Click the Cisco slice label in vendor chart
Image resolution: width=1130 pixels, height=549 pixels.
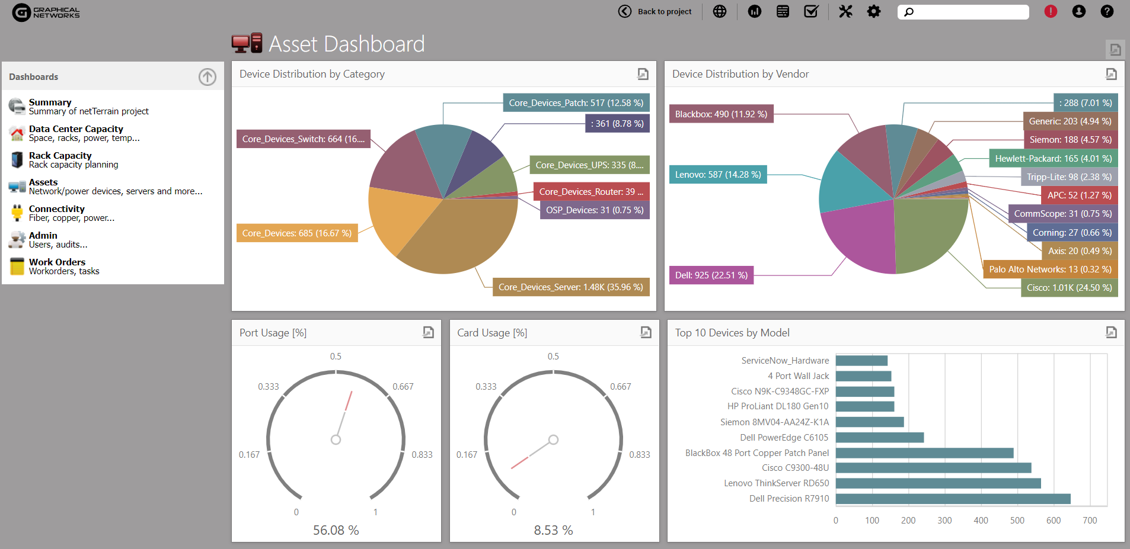click(1069, 288)
